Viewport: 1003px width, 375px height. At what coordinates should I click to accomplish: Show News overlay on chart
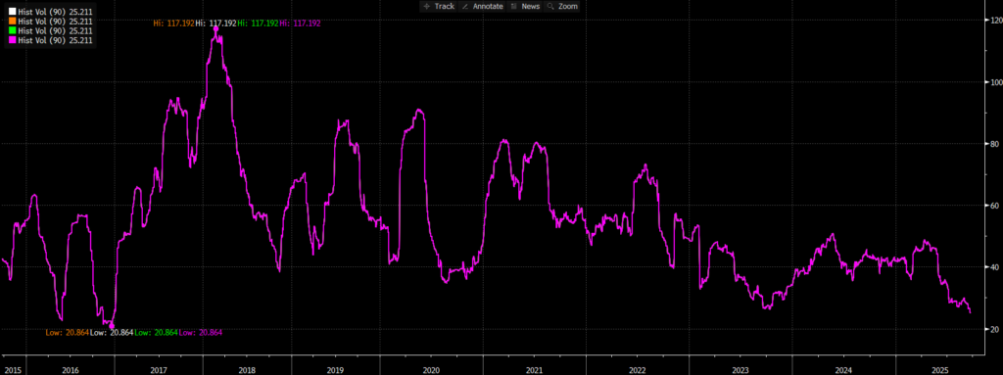coord(525,7)
